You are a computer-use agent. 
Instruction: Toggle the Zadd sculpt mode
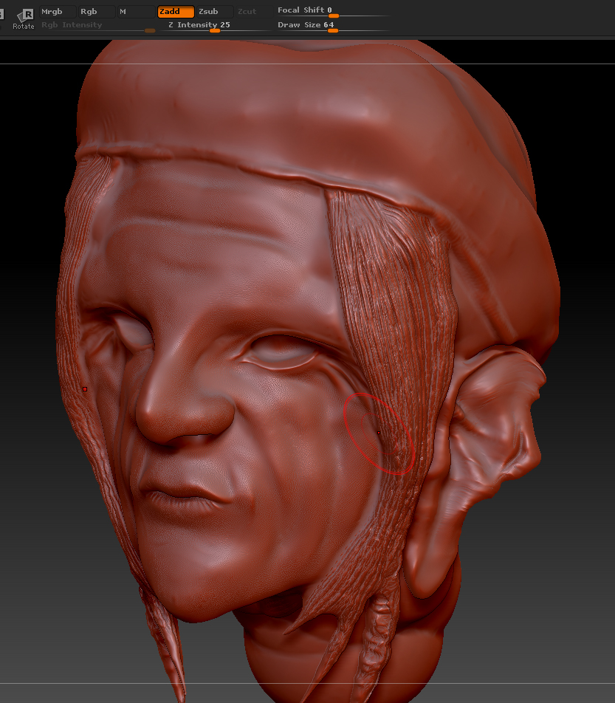(x=176, y=12)
